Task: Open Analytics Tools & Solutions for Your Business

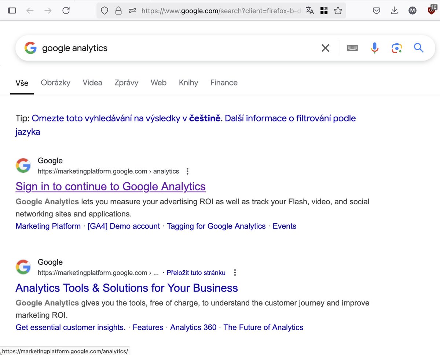Action: coord(126,288)
